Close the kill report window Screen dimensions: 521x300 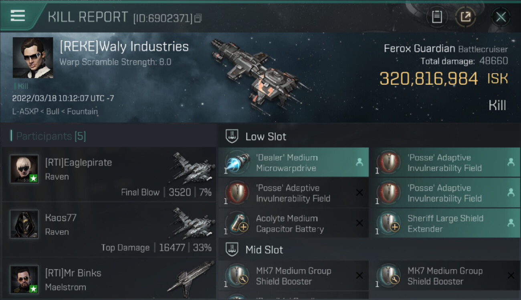tap(501, 17)
